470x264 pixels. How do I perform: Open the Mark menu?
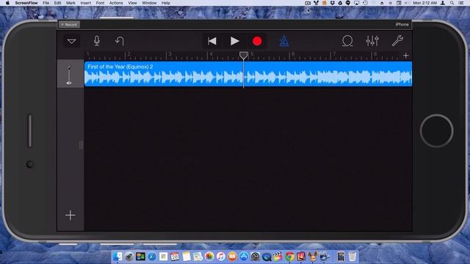(70, 3)
